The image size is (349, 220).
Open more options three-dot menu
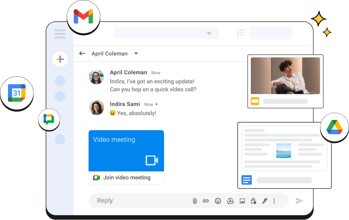(274, 201)
